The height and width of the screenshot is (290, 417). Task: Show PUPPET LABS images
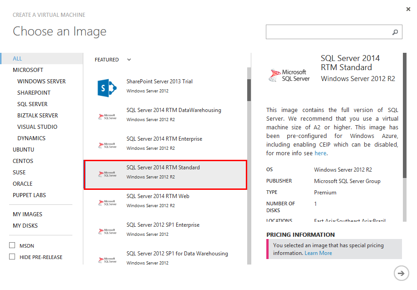(x=29, y=195)
